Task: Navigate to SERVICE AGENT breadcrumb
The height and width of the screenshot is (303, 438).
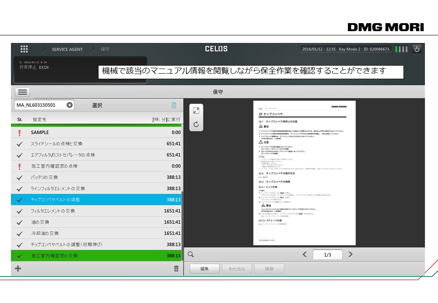Action: [67, 49]
